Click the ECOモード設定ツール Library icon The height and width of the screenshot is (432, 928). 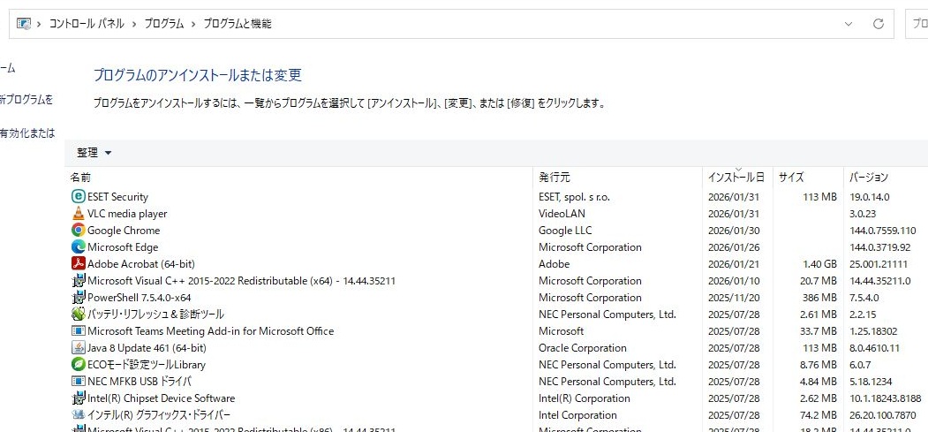tap(78, 365)
